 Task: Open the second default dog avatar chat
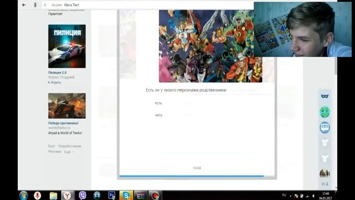(x=324, y=159)
